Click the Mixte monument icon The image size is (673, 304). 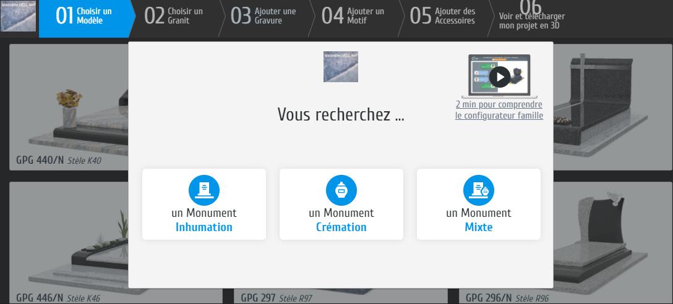(x=479, y=190)
